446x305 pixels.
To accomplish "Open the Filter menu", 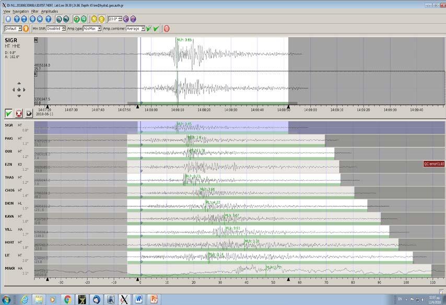I will pyautogui.click(x=35, y=11).
